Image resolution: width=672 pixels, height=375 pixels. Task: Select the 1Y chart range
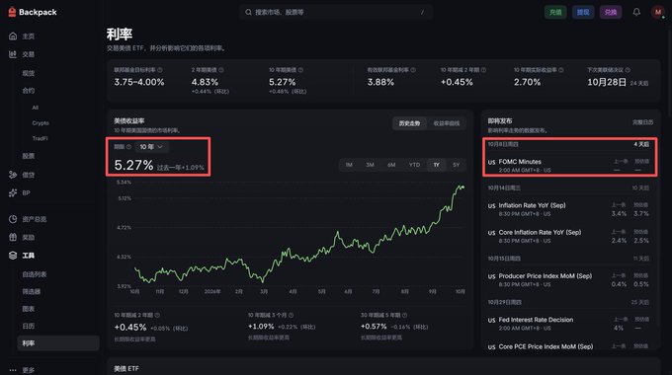point(436,165)
